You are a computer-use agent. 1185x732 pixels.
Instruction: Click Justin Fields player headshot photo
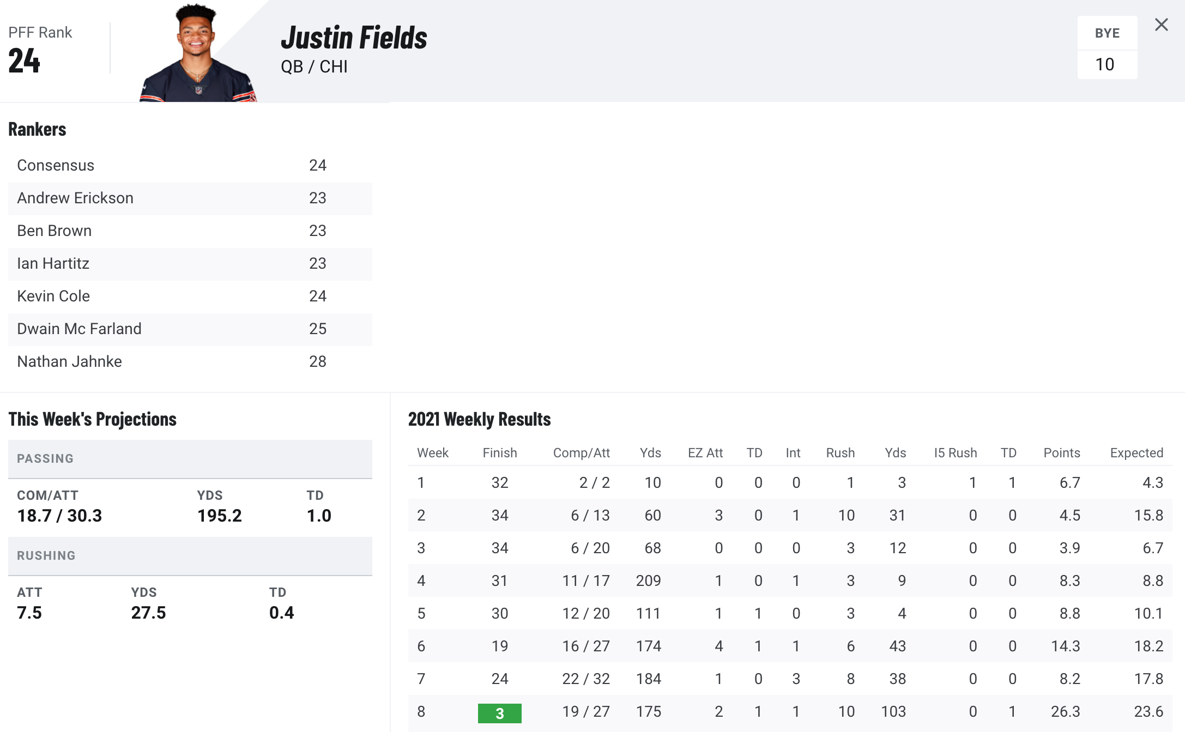click(198, 52)
